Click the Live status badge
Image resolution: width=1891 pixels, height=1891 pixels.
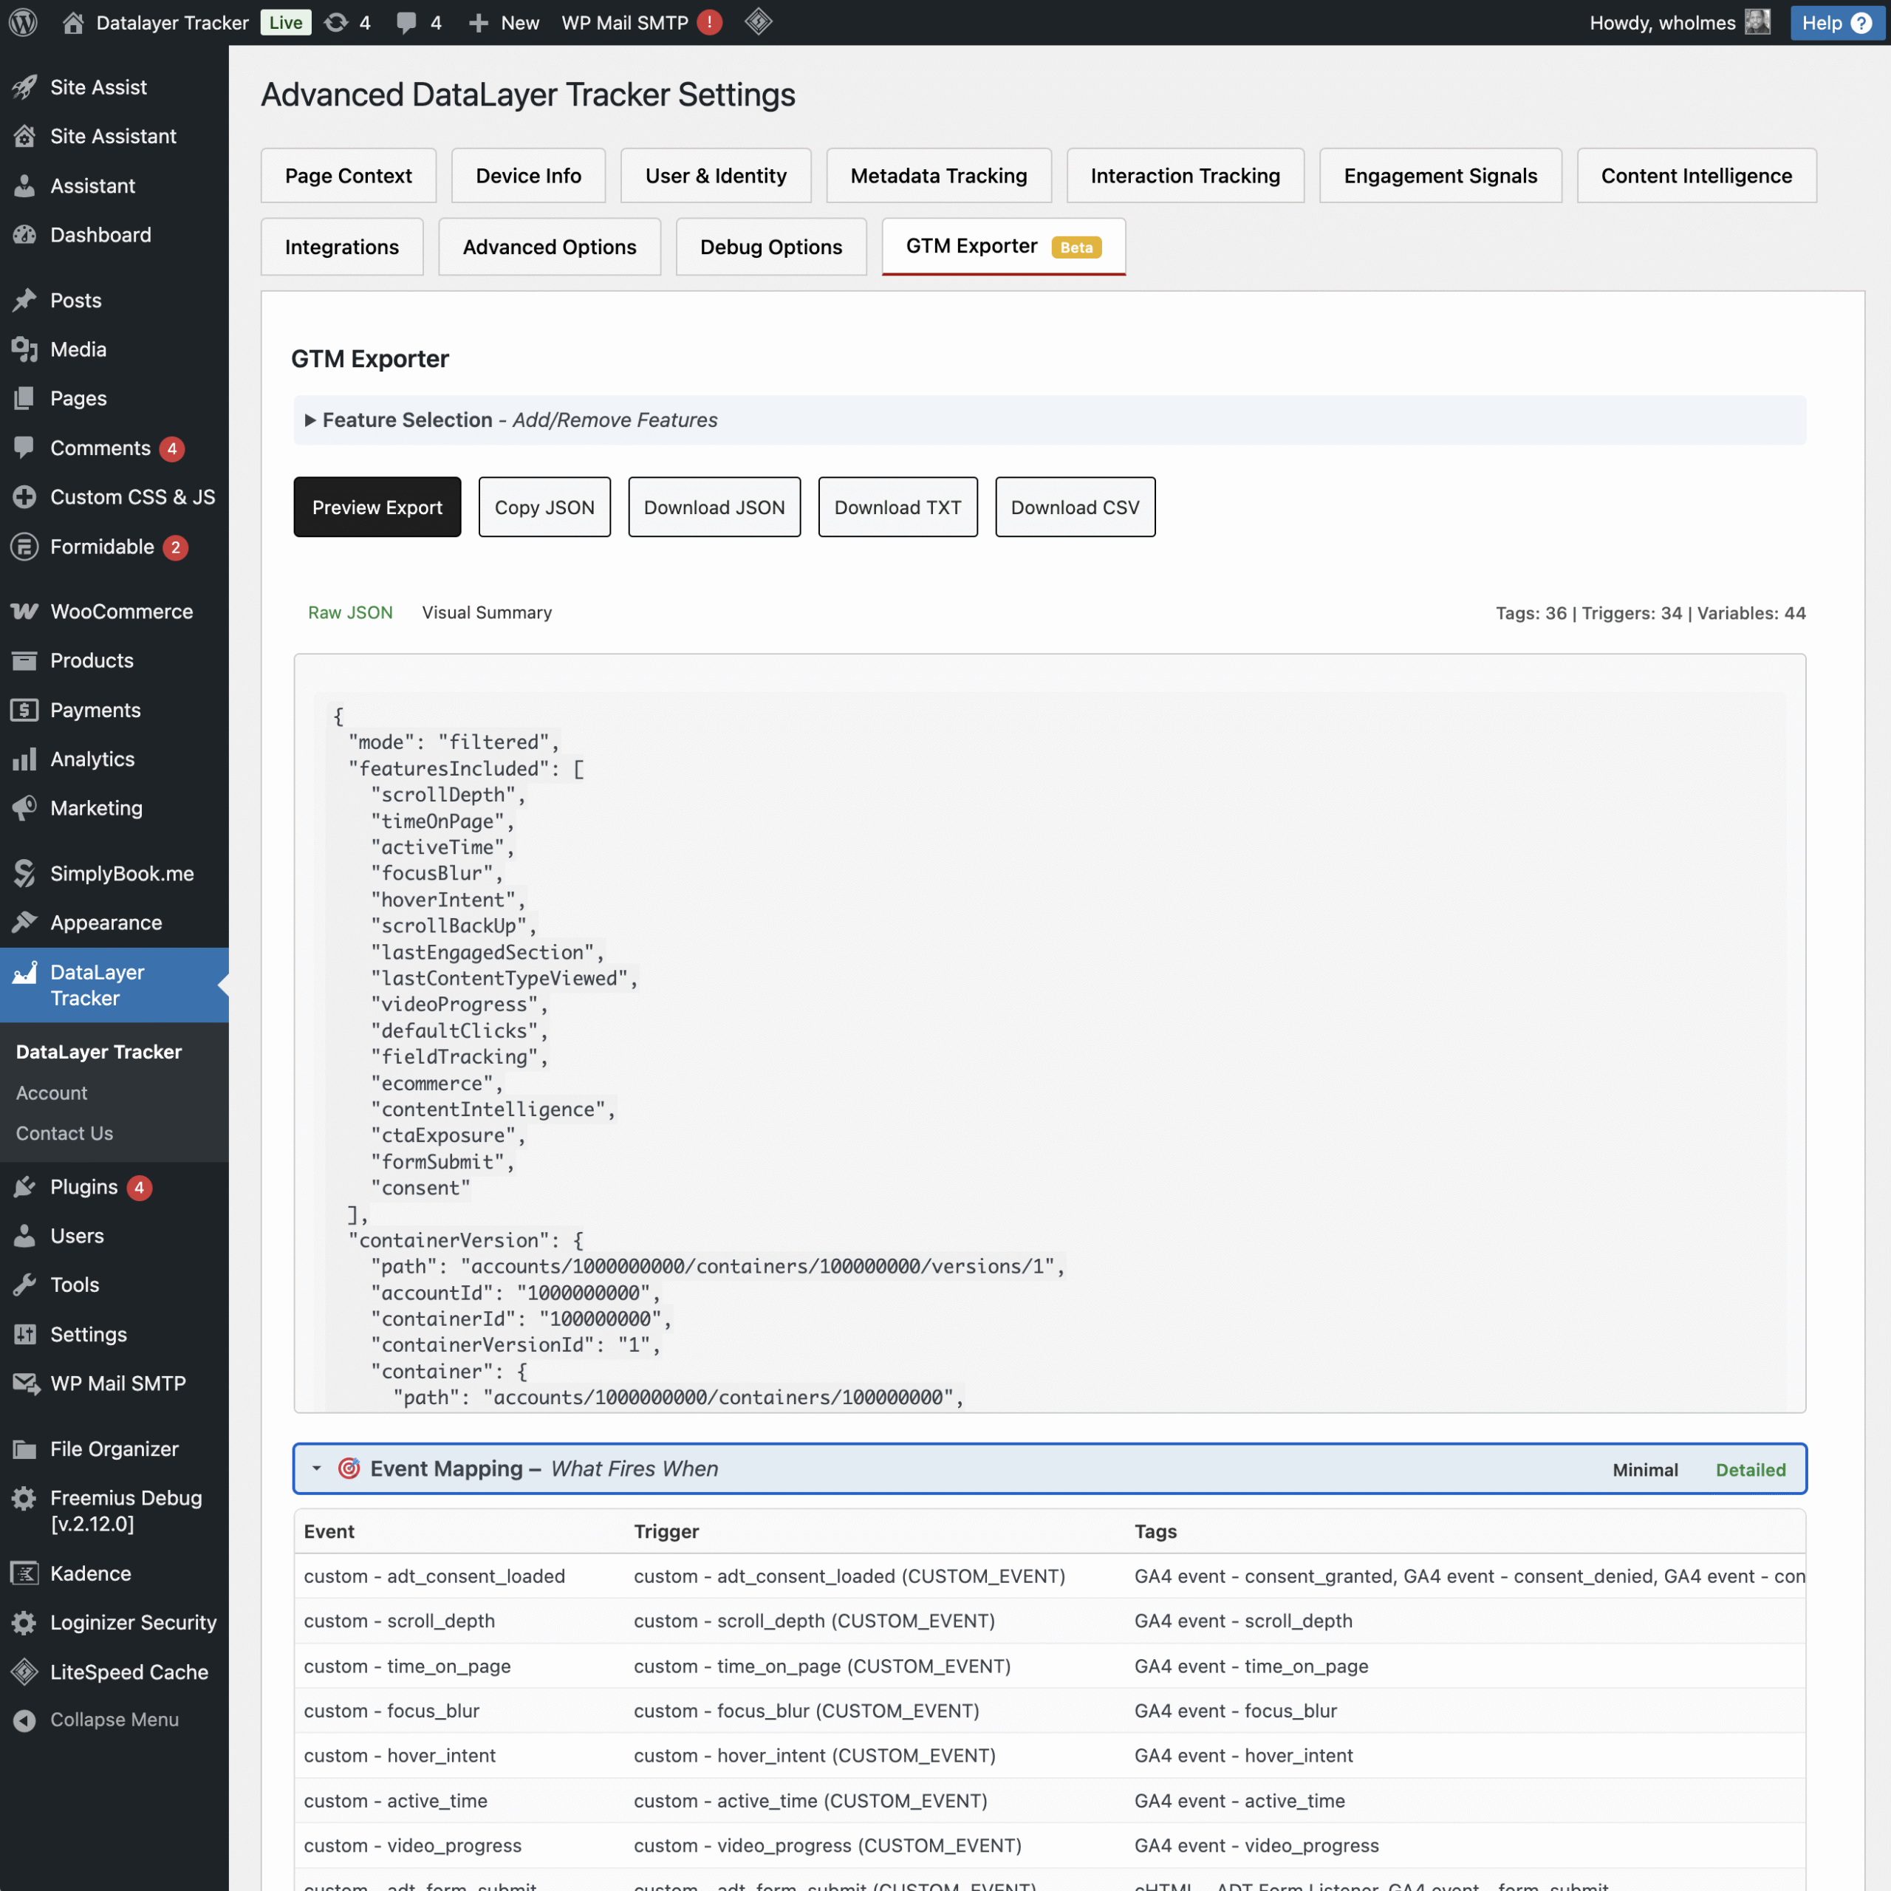[286, 22]
